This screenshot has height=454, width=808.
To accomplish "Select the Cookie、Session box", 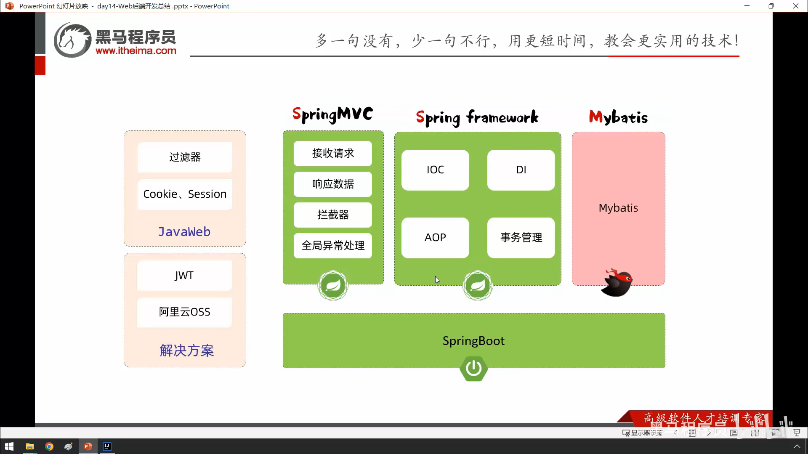I will click(x=185, y=194).
